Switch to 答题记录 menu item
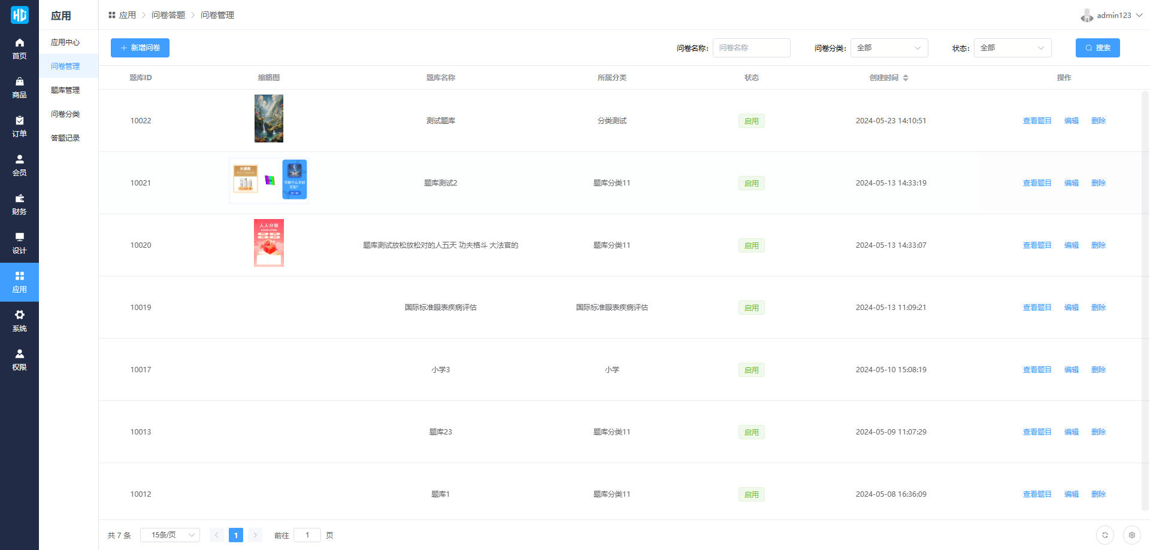The image size is (1150, 550). [x=65, y=138]
